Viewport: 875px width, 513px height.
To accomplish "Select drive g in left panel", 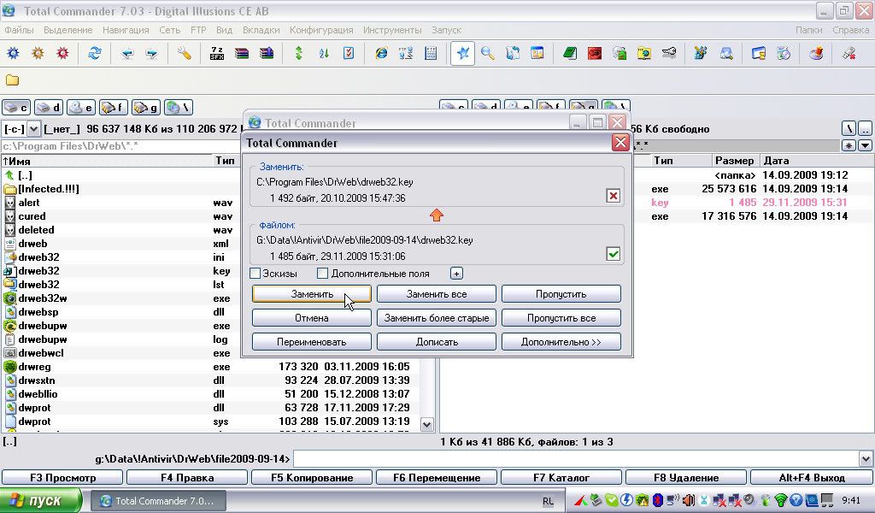I will [146, 108].
